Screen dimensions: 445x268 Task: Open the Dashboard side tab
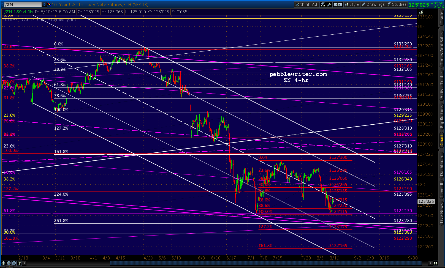442,165
